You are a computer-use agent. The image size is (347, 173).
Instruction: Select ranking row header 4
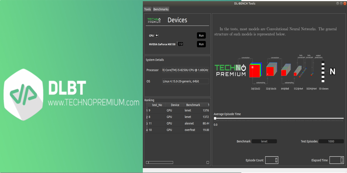tap(147, 130)
